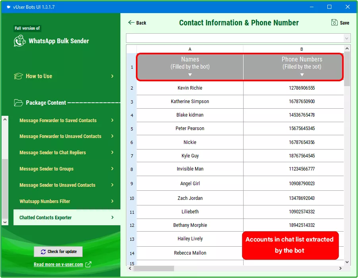This screenshot has width=358, height=278.
Task: Click the Bethany Morphie name cell
Action: coord(190,225)
